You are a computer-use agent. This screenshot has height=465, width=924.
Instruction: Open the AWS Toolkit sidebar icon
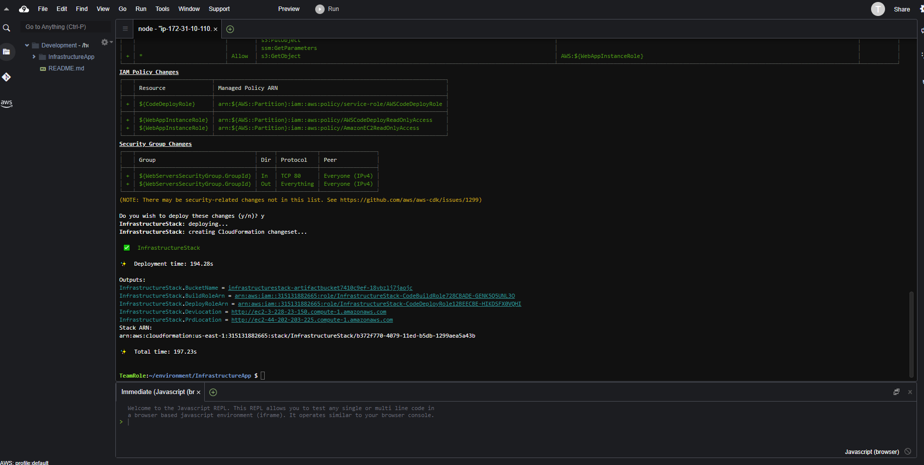pyautogui.click(x=6, y=103)
